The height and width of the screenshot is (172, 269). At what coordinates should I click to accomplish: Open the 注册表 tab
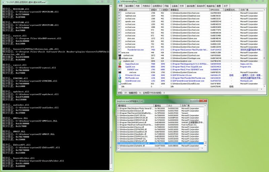tap(175, 6)
